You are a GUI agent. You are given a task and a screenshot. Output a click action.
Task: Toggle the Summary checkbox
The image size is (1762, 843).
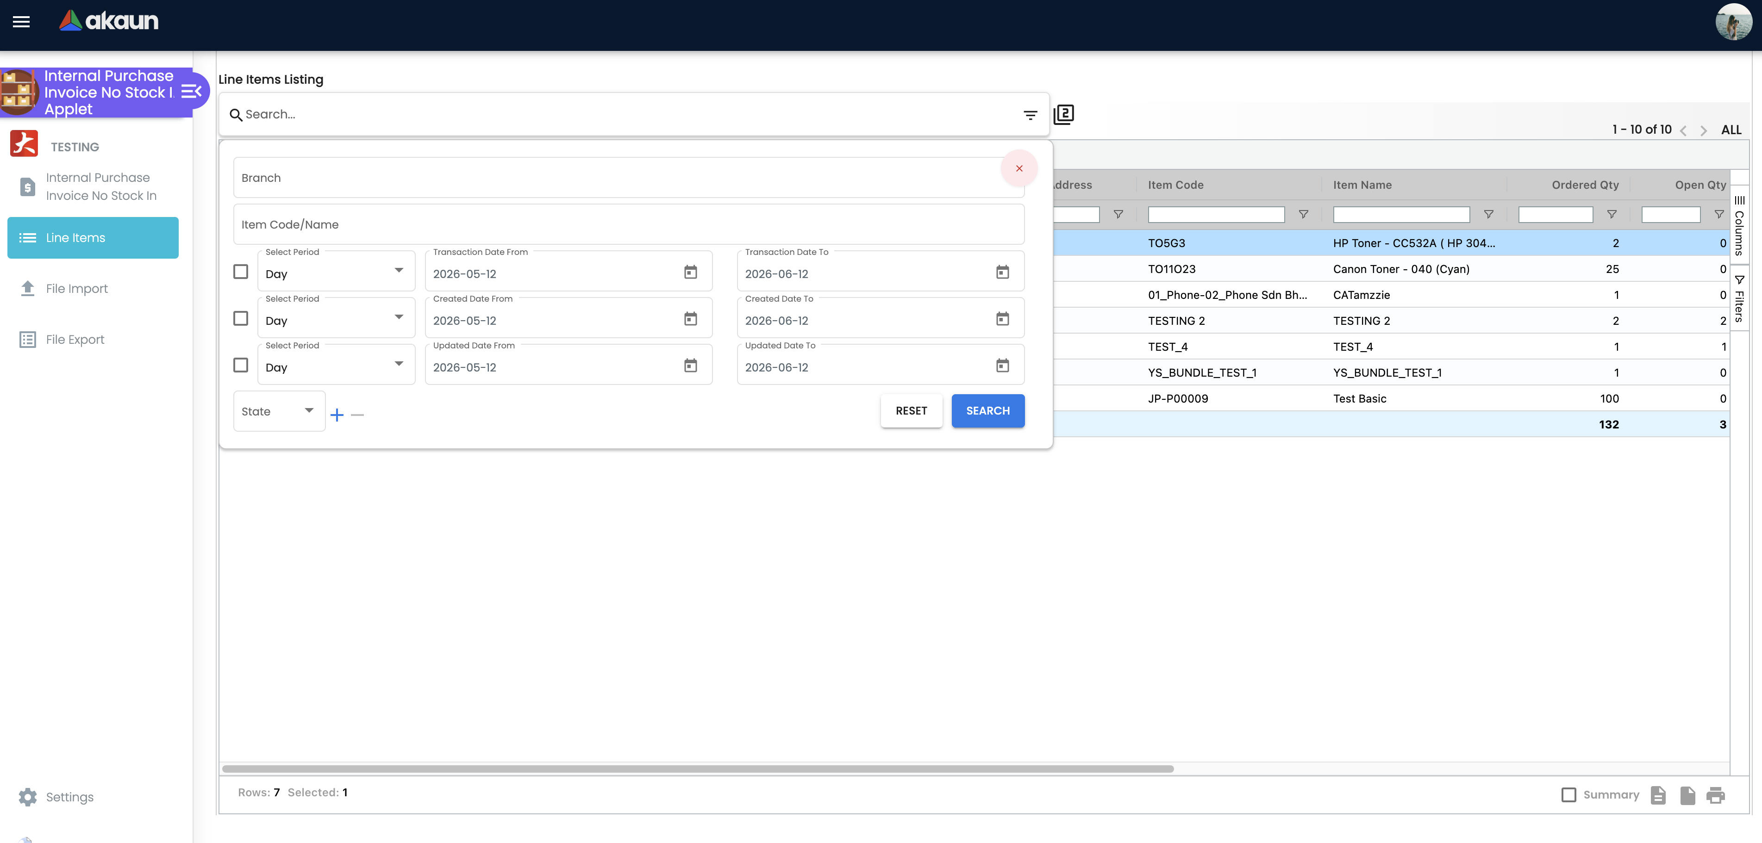click(1569, 795)
